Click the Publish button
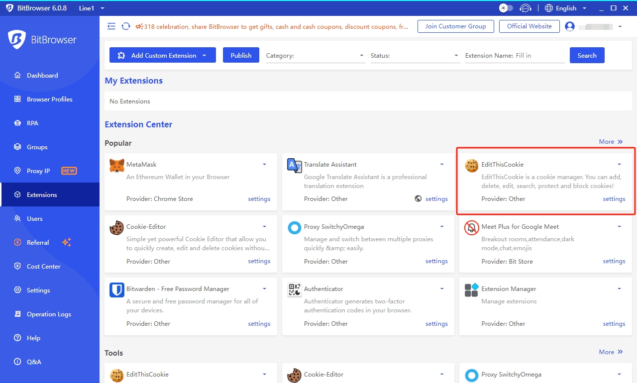The height and width of the screenshot is (383, 637). [x=241, y=55]
